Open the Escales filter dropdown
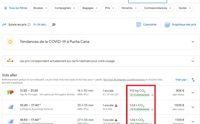 pos(40,8)
